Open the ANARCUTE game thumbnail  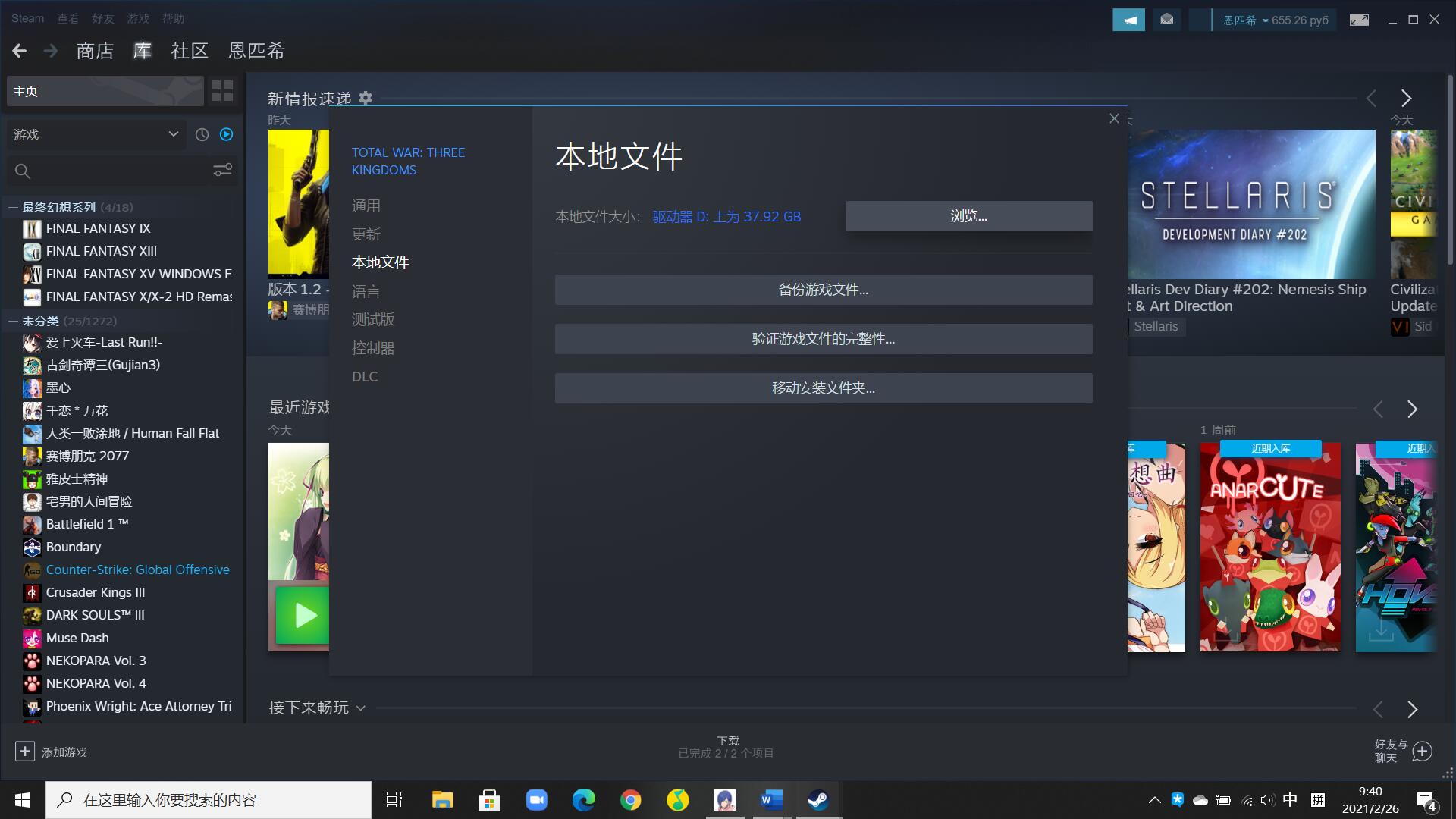click(1270, 547)
